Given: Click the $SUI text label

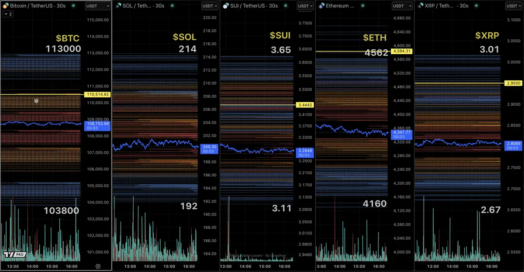Looking at the screenshot, I should point(280,36).
